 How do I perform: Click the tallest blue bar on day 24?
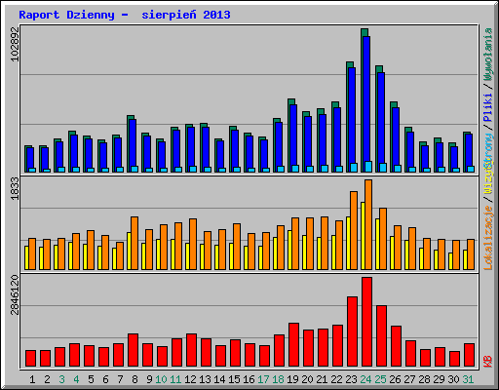click(x=366, y=99)
